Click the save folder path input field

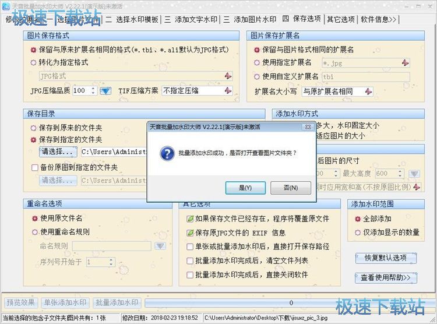(x=114, y=152)
